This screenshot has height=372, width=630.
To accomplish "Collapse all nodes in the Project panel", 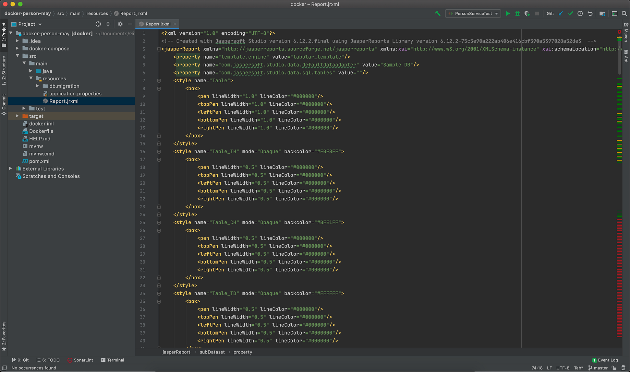I will (108, 24).
